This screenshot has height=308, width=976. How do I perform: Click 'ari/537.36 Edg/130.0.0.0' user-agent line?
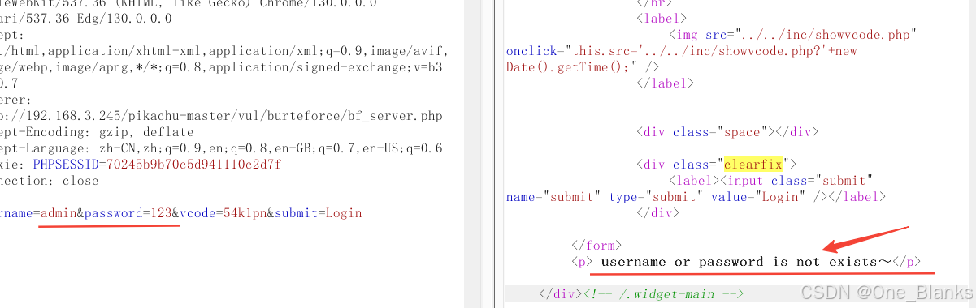coord(86,19)
